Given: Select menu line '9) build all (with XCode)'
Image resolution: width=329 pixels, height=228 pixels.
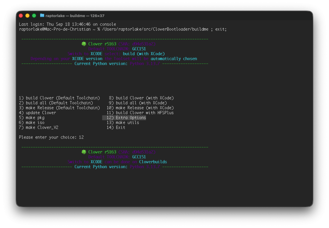Looking at the screenshot, I should point(138,103).
